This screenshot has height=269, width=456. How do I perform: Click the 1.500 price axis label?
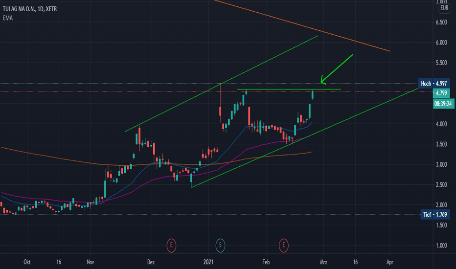pyautogui.click(x=441, y=225)
